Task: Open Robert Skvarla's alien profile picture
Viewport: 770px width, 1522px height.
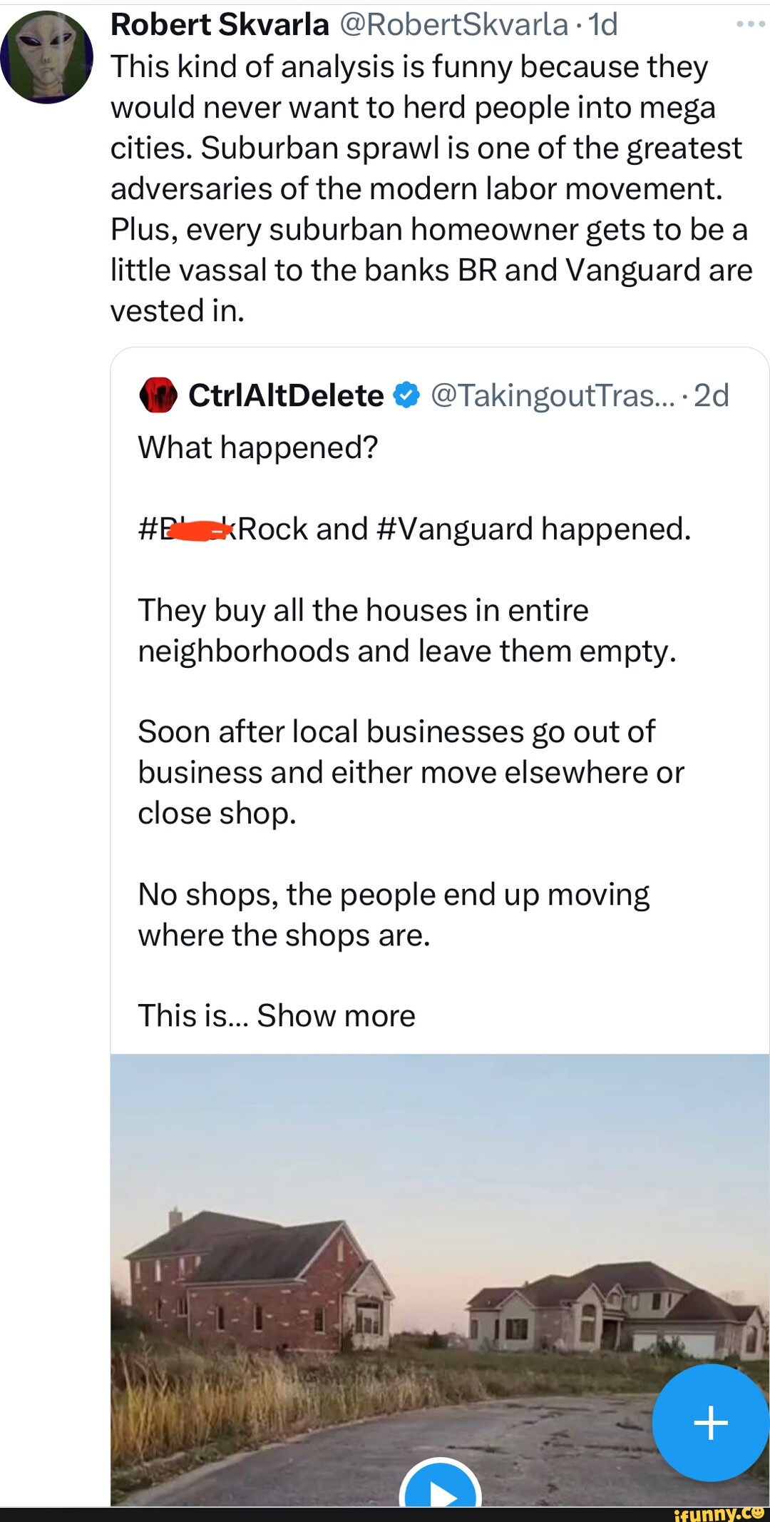Action: [46, 57]
